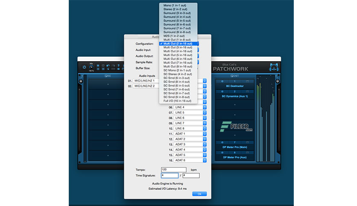Click the three-dots icon in PatchWork toolbar

pos(113,69)
